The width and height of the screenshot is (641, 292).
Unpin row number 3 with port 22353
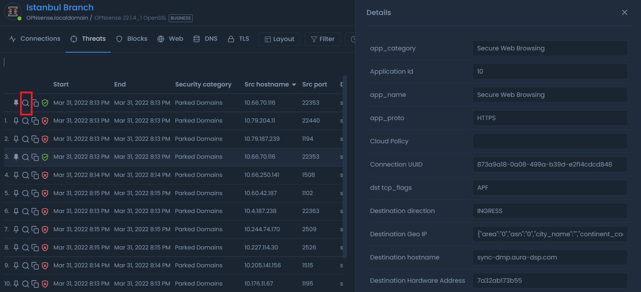16,157
